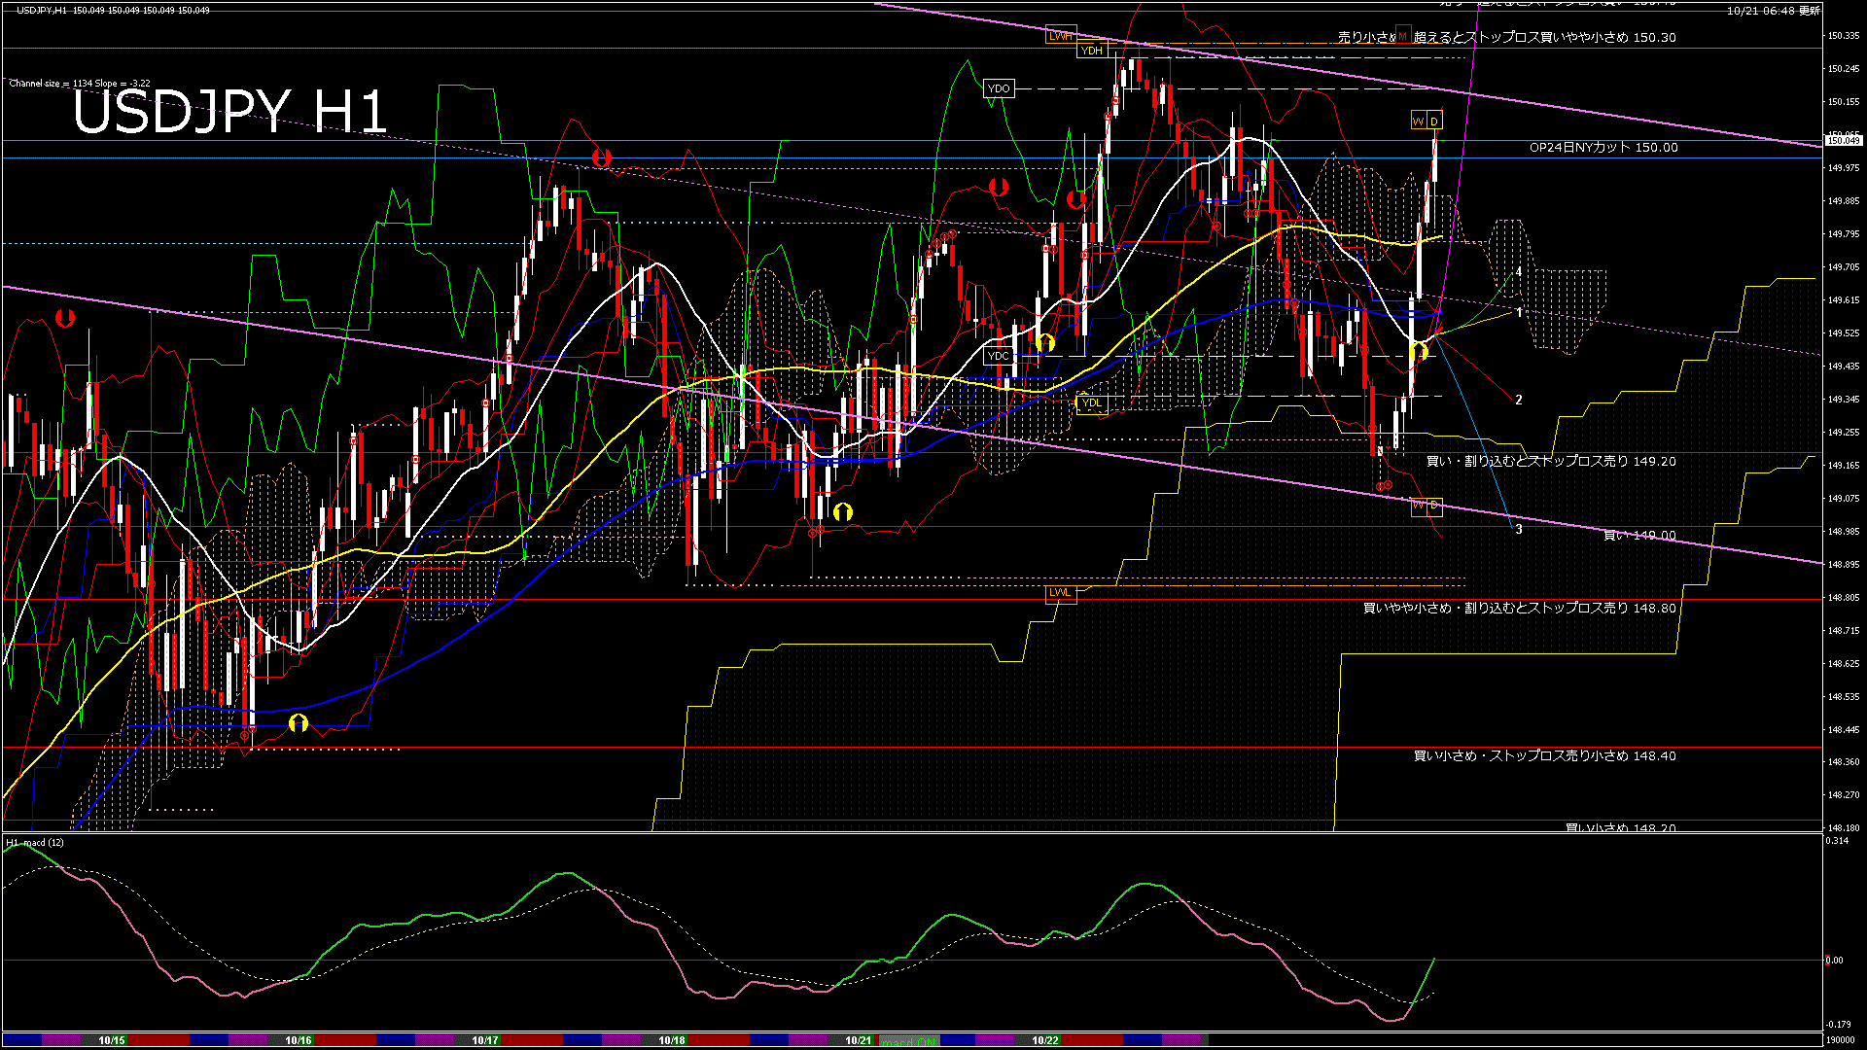Click the 買い小さめ 148.40 annotation
Screen dimensions: 1867x1050
click(x=1544, y=756)
